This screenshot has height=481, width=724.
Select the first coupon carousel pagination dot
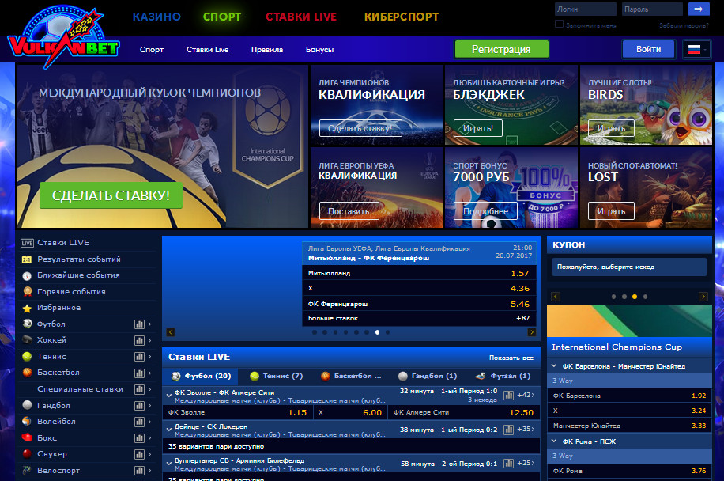coord(613,297)
